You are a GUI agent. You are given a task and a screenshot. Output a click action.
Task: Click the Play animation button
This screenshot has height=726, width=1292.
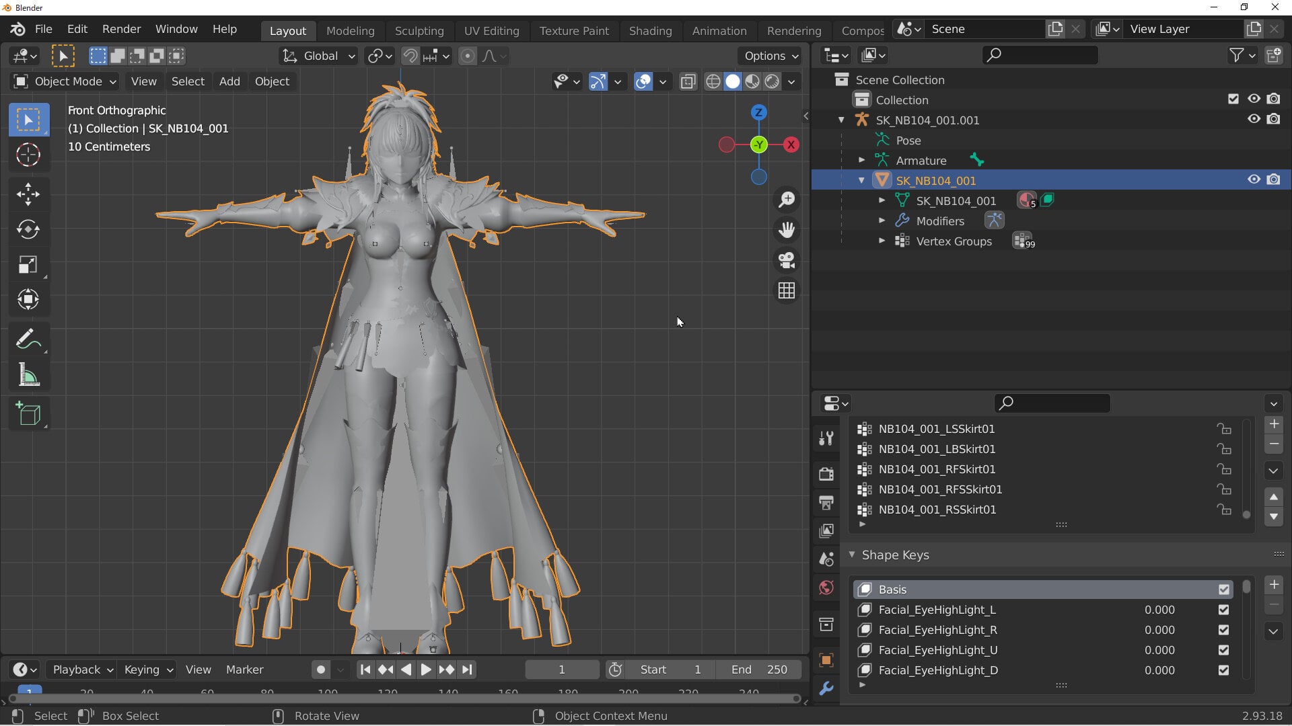(x=425, y=670)
